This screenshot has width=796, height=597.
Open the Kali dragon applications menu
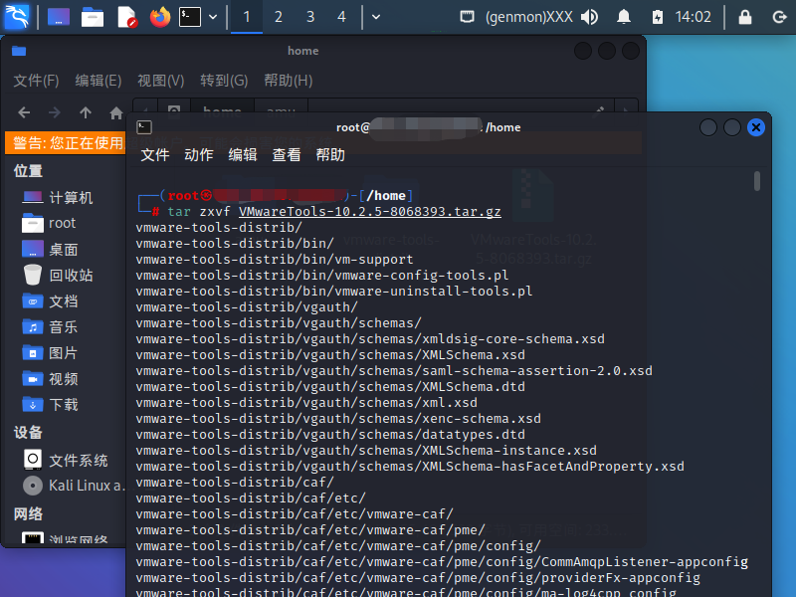[17, 17]
